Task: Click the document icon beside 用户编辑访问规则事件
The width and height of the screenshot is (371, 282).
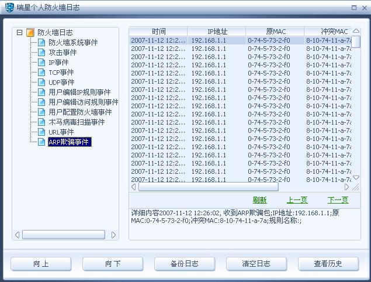Action: point(41,102)
